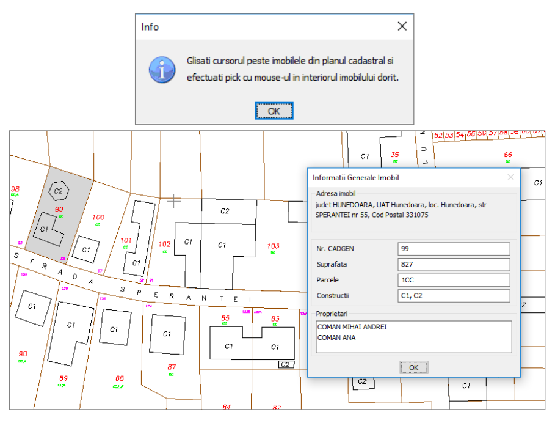Screen dimensions: 555x423
Task: Select owner COMAN ANA in Proprietari list
Action: pos(336,337)
